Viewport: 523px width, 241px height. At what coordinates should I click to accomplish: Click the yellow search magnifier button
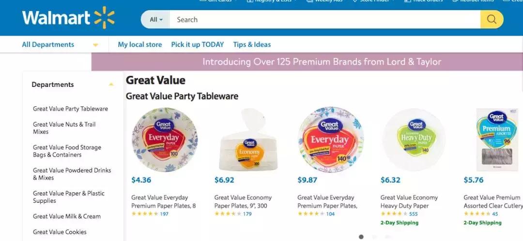(x=492, y=20)
